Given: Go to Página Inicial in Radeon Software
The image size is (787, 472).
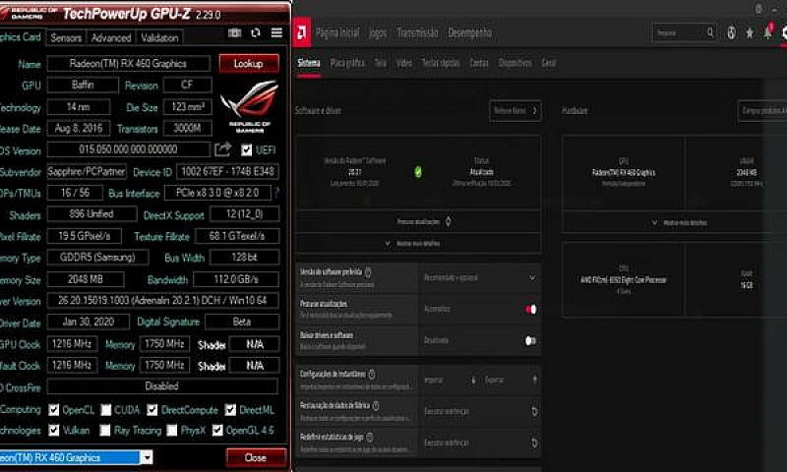Looking at the screenshot, I should tap(337, 33).
